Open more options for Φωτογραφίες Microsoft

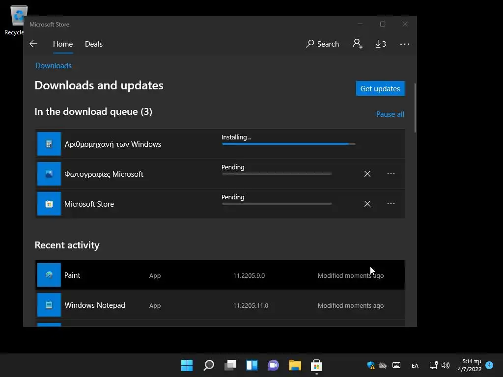pyautogui.click(x=391, y=174)
